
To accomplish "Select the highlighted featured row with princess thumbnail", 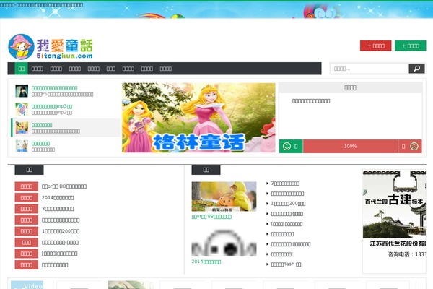I will coord(66,128).
